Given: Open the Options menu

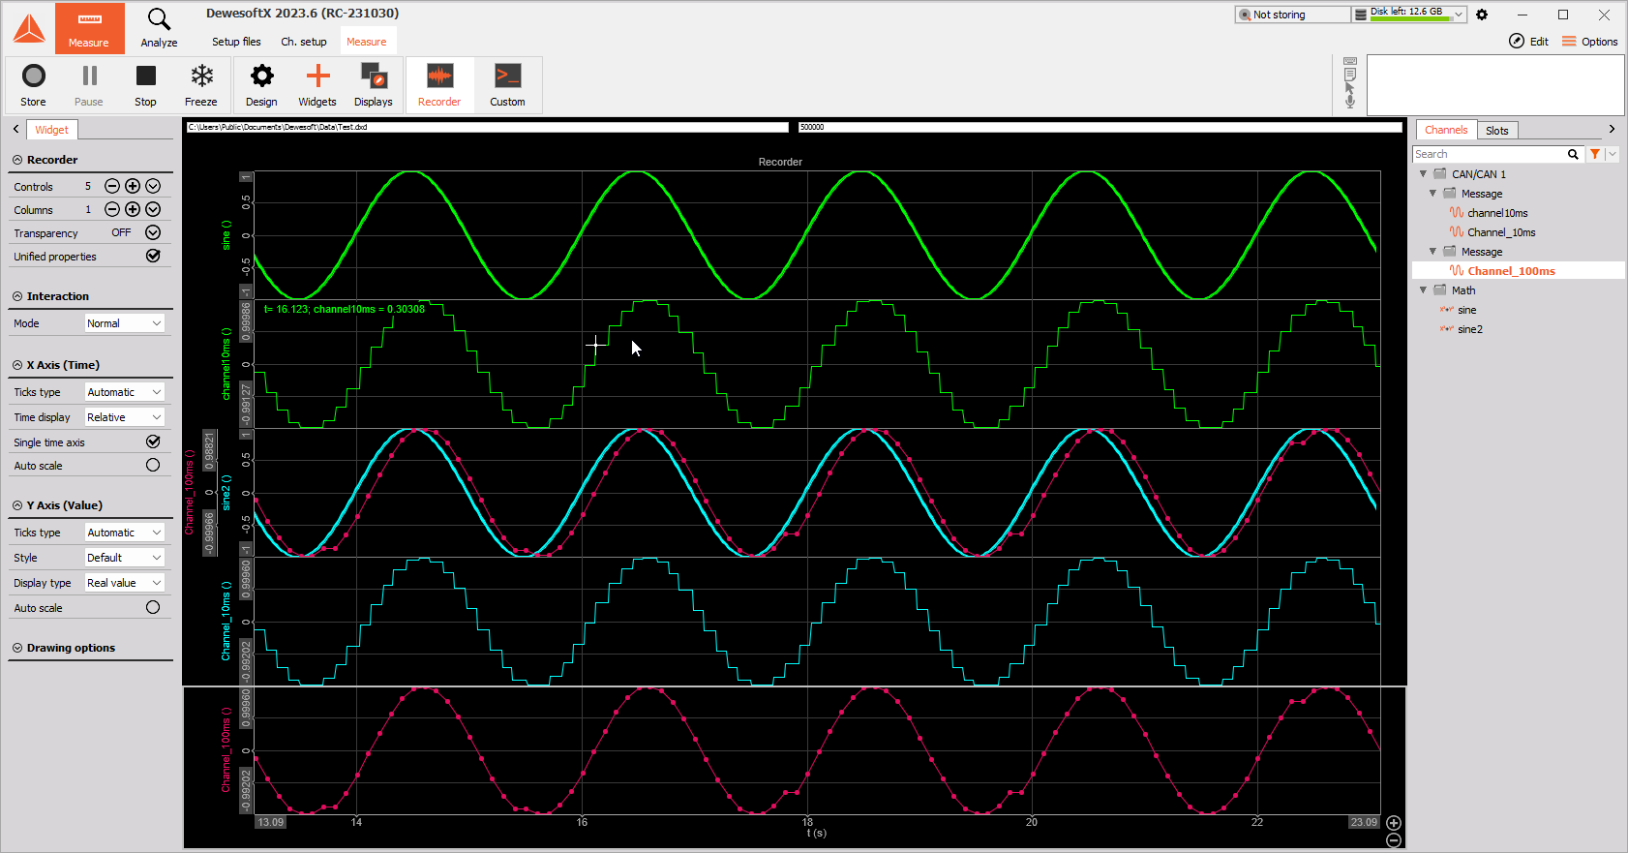Looking at the screenshot, I should point(1589,42).
